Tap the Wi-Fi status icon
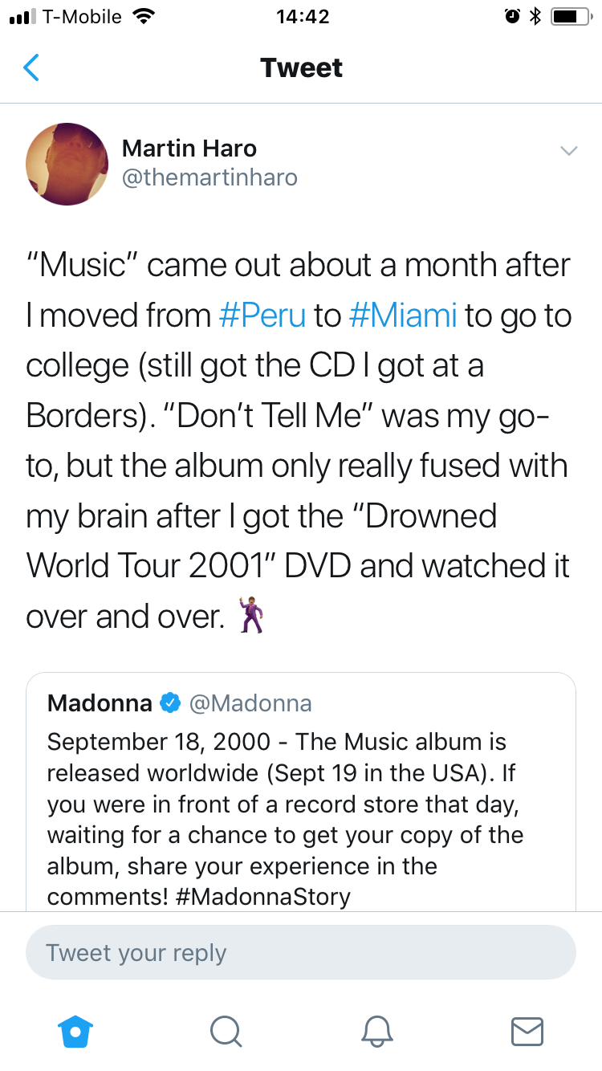 pyautogui.click(x=144, y=17)
